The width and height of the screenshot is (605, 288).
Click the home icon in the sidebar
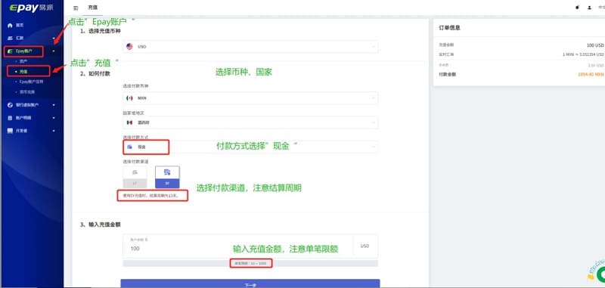[11, 25]
